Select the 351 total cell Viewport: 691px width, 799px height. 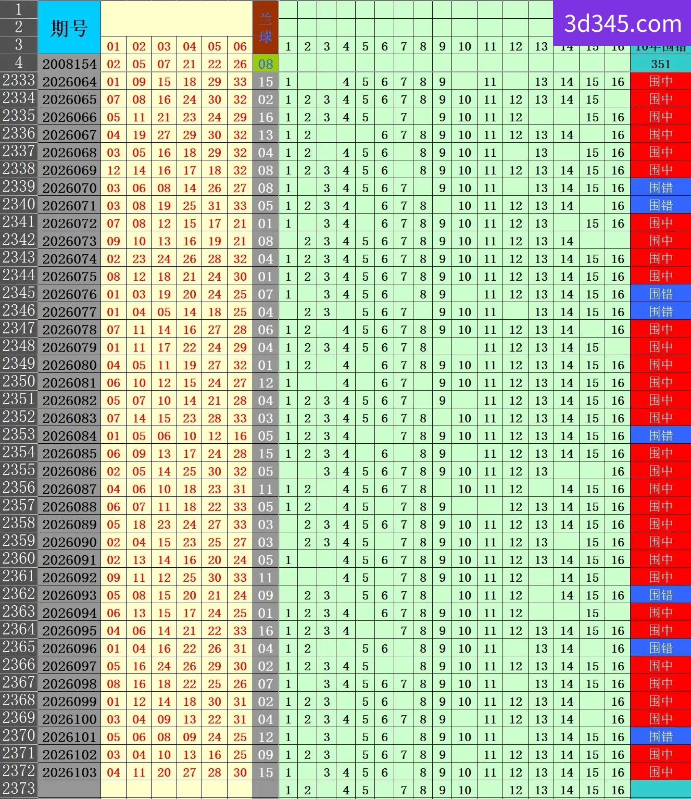tap(660, 64)
